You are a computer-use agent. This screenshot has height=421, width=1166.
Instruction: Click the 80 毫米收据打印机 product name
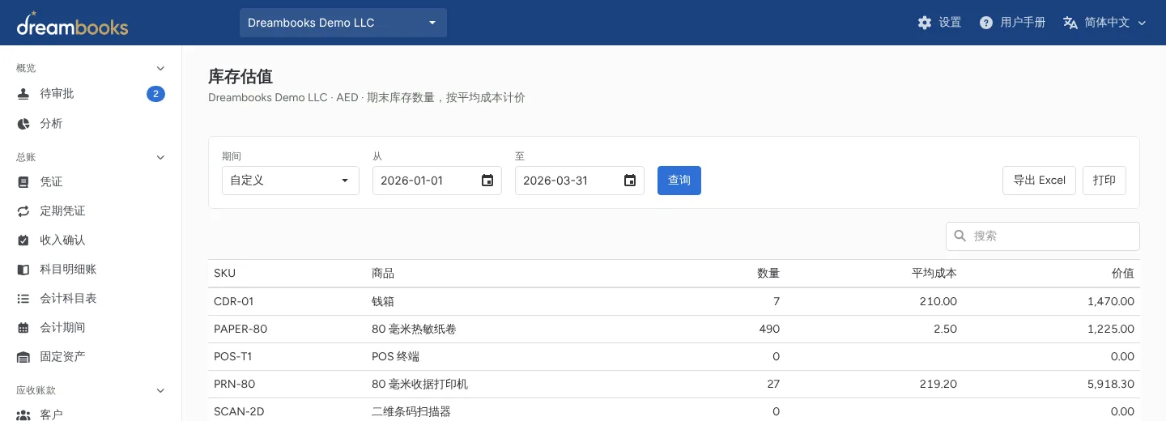tap(419, 384)
